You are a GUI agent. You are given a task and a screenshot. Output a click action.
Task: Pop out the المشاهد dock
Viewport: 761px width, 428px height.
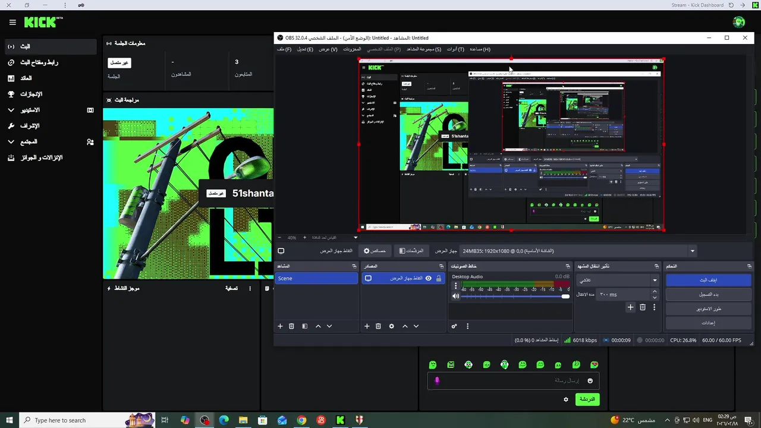pyautogui.click(x=354, y=266)
